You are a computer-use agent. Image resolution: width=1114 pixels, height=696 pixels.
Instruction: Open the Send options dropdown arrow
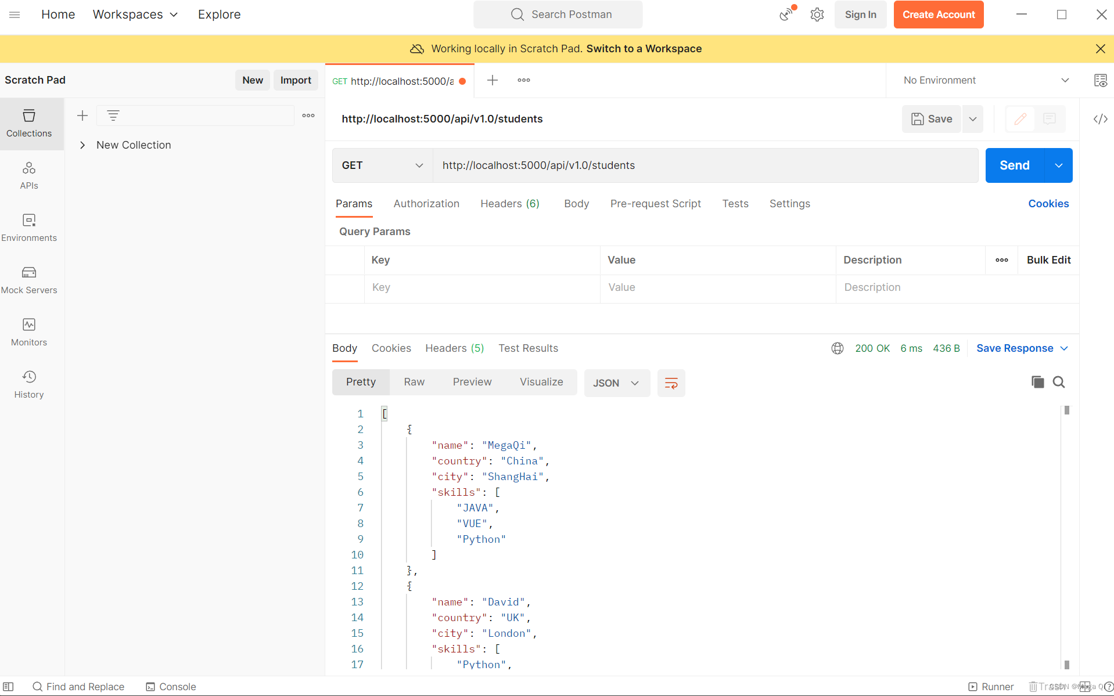(1059, 165)
